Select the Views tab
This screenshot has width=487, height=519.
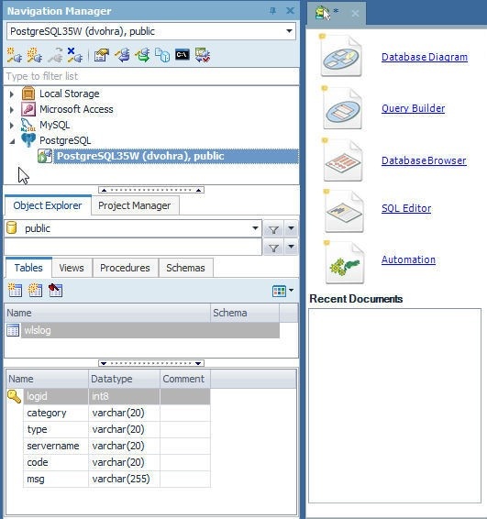72,268
